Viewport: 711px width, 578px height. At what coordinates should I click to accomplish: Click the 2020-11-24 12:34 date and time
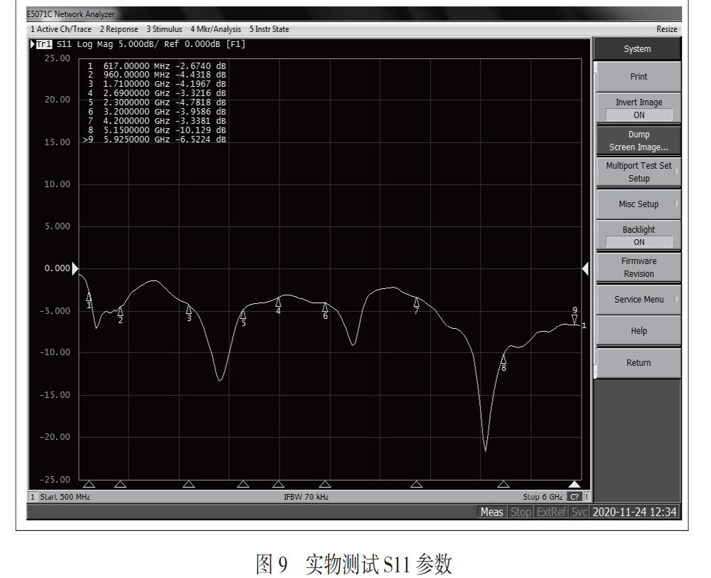(634, 513)
